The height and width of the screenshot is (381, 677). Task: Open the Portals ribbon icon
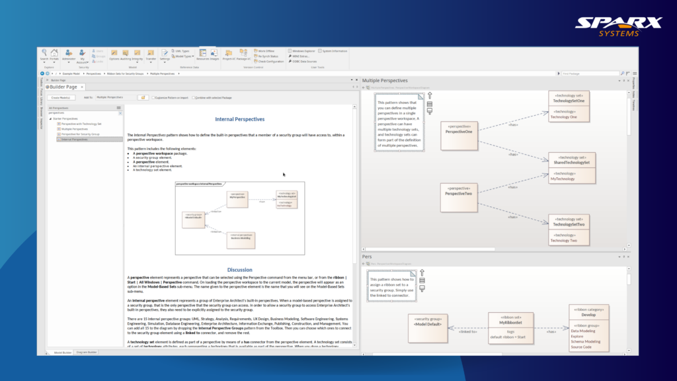click(54, 55)
